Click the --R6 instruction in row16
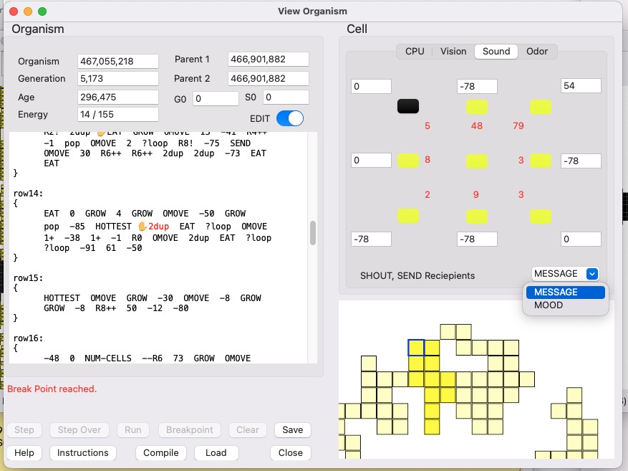628x471 pixels. [x=153, y=358]
